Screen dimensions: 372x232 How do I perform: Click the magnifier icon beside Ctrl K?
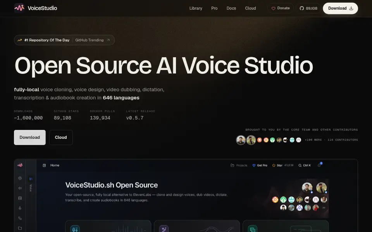[300, 165]
